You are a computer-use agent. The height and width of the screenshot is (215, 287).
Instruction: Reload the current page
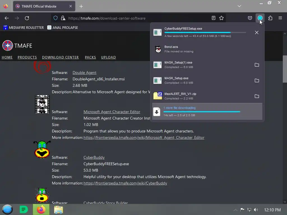coord(27,18)
